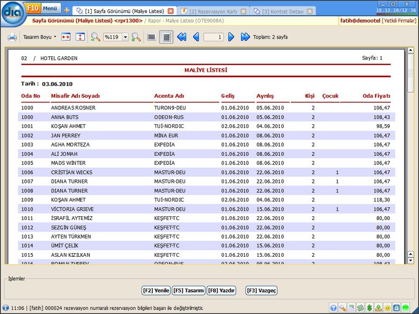
Task: Click the Misafir Adı Soyadı column header
Action: coord(75,96)
